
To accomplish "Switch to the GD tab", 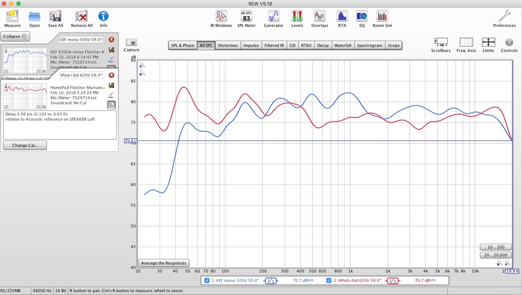I will coord(292,45).
